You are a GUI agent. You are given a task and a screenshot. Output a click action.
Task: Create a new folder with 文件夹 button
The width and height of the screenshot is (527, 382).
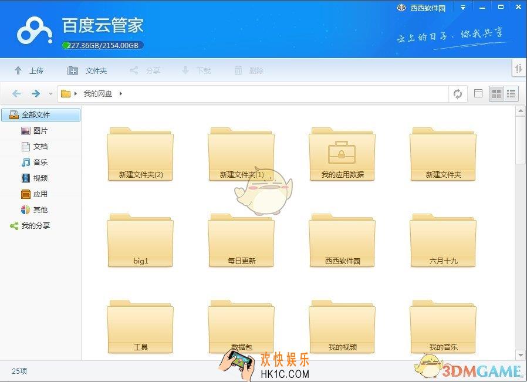click(87, 70)
